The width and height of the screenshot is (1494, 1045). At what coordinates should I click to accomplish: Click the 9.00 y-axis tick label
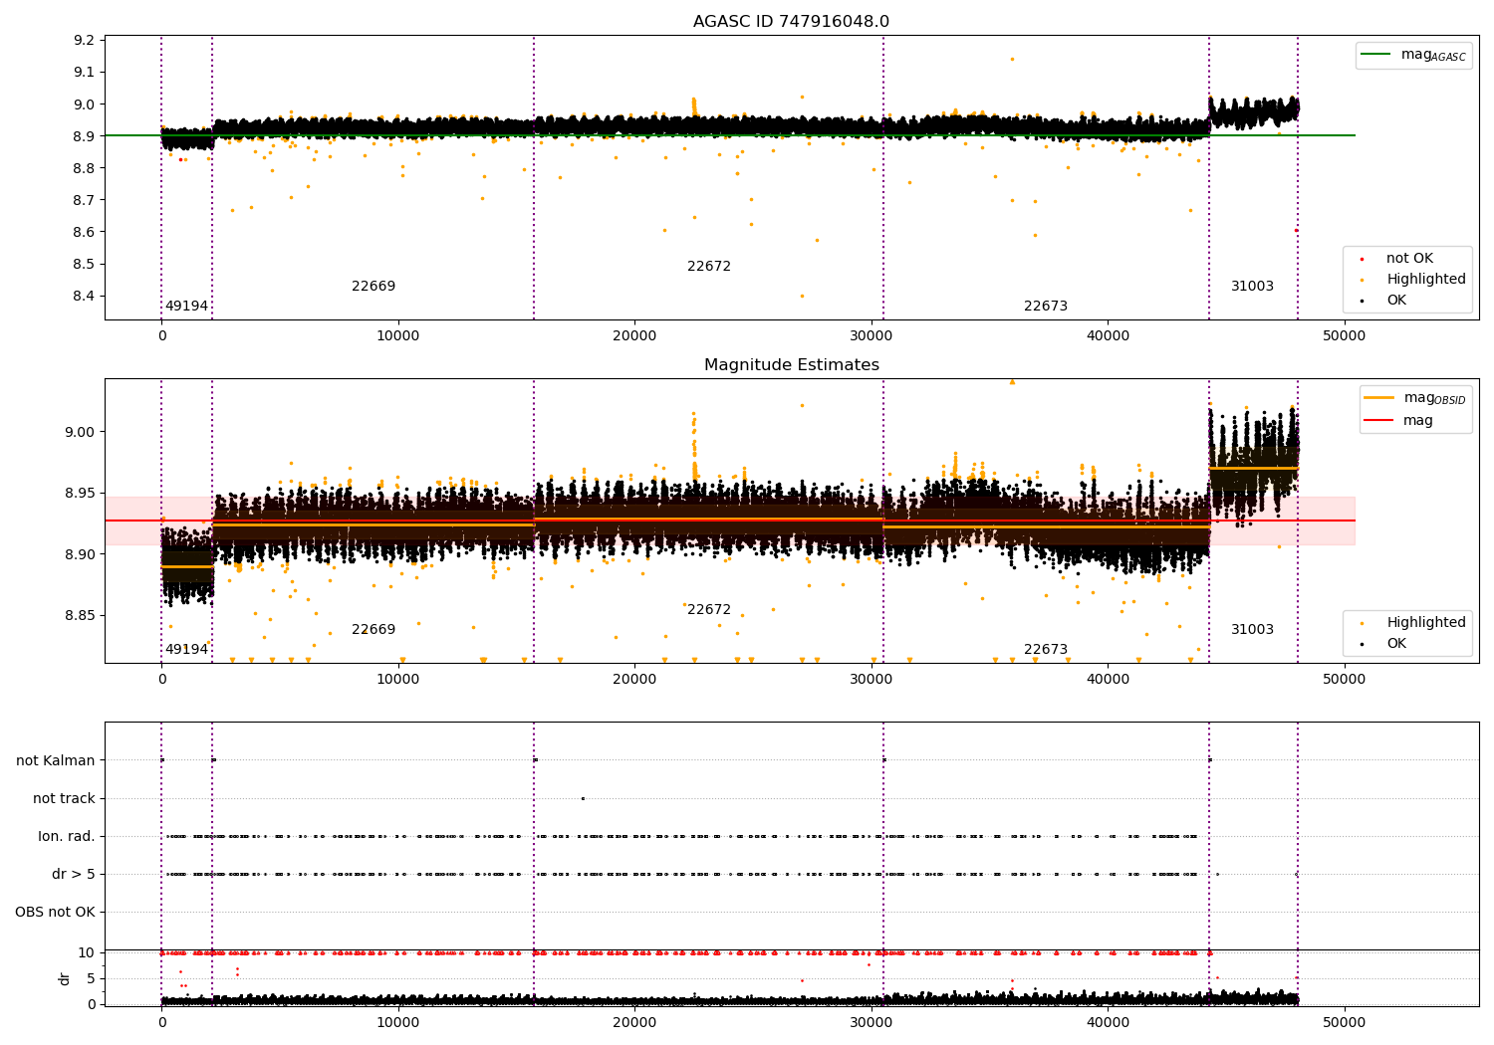(x=81, y=433)
